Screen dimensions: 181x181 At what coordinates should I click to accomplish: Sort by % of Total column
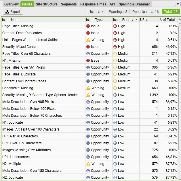point(168,20)
